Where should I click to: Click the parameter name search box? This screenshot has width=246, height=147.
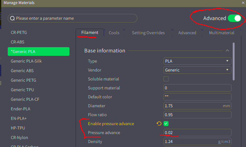74,18
